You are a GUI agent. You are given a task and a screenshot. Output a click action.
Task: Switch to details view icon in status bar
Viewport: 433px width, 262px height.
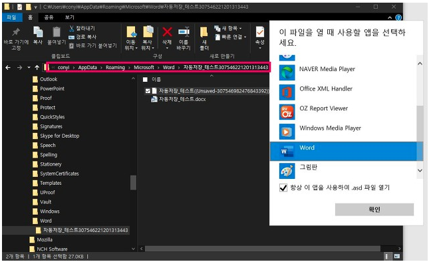click(x=387, y=257)
